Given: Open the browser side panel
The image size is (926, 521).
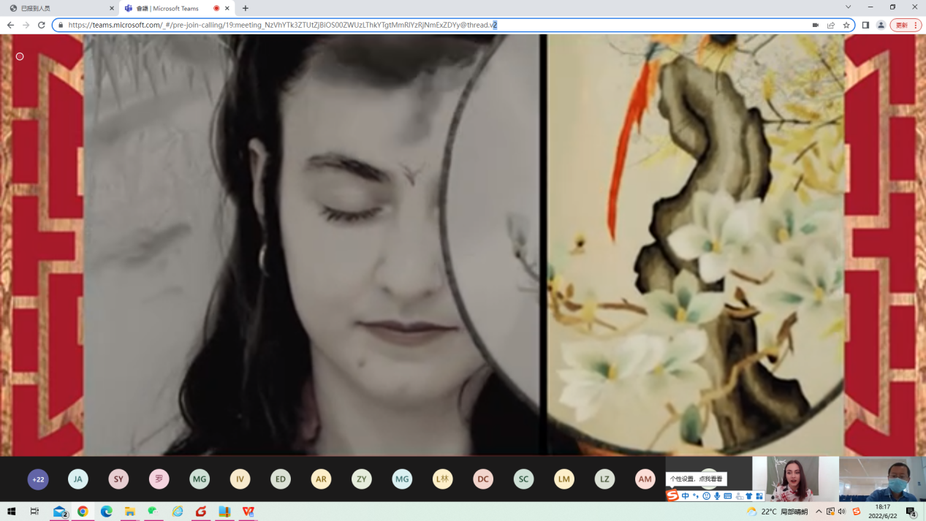Looking at the screenshot, I should pos(865,25).
